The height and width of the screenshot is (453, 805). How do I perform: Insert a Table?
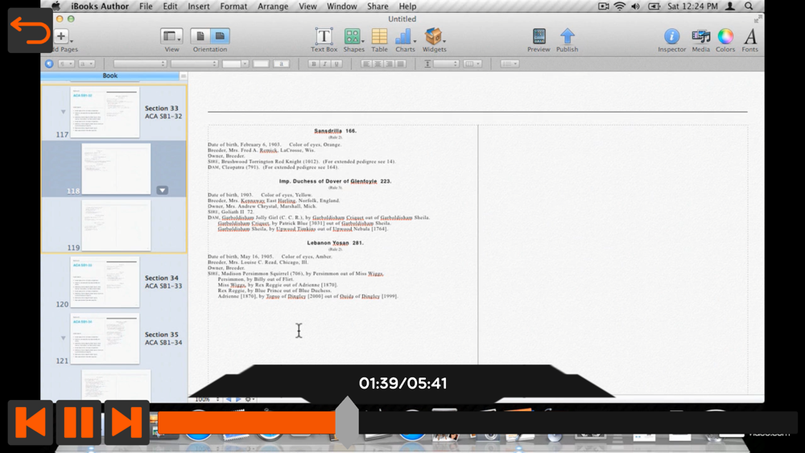(x=379, y=40)
